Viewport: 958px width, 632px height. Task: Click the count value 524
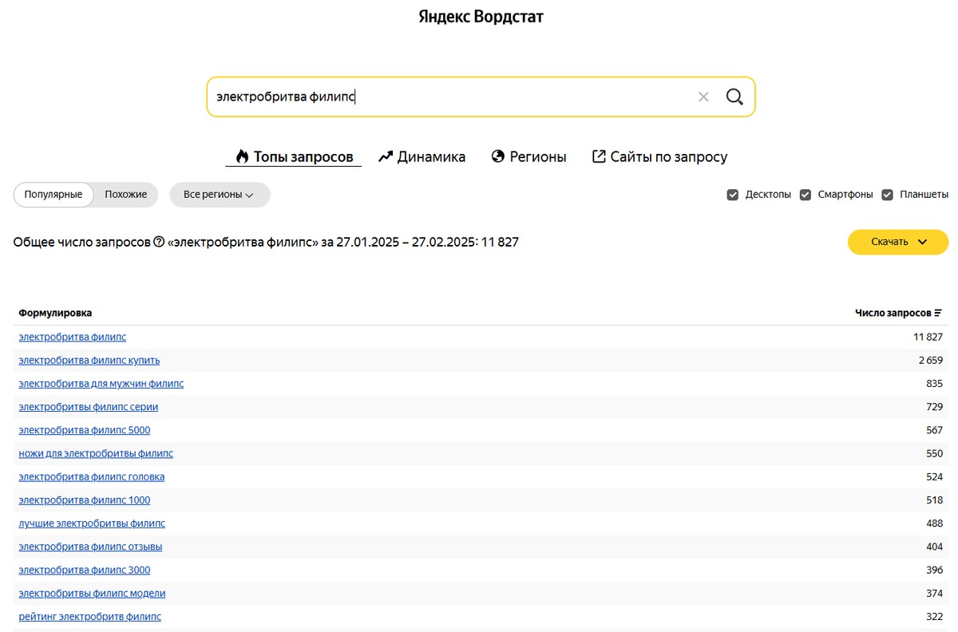[x=934, y=476]
